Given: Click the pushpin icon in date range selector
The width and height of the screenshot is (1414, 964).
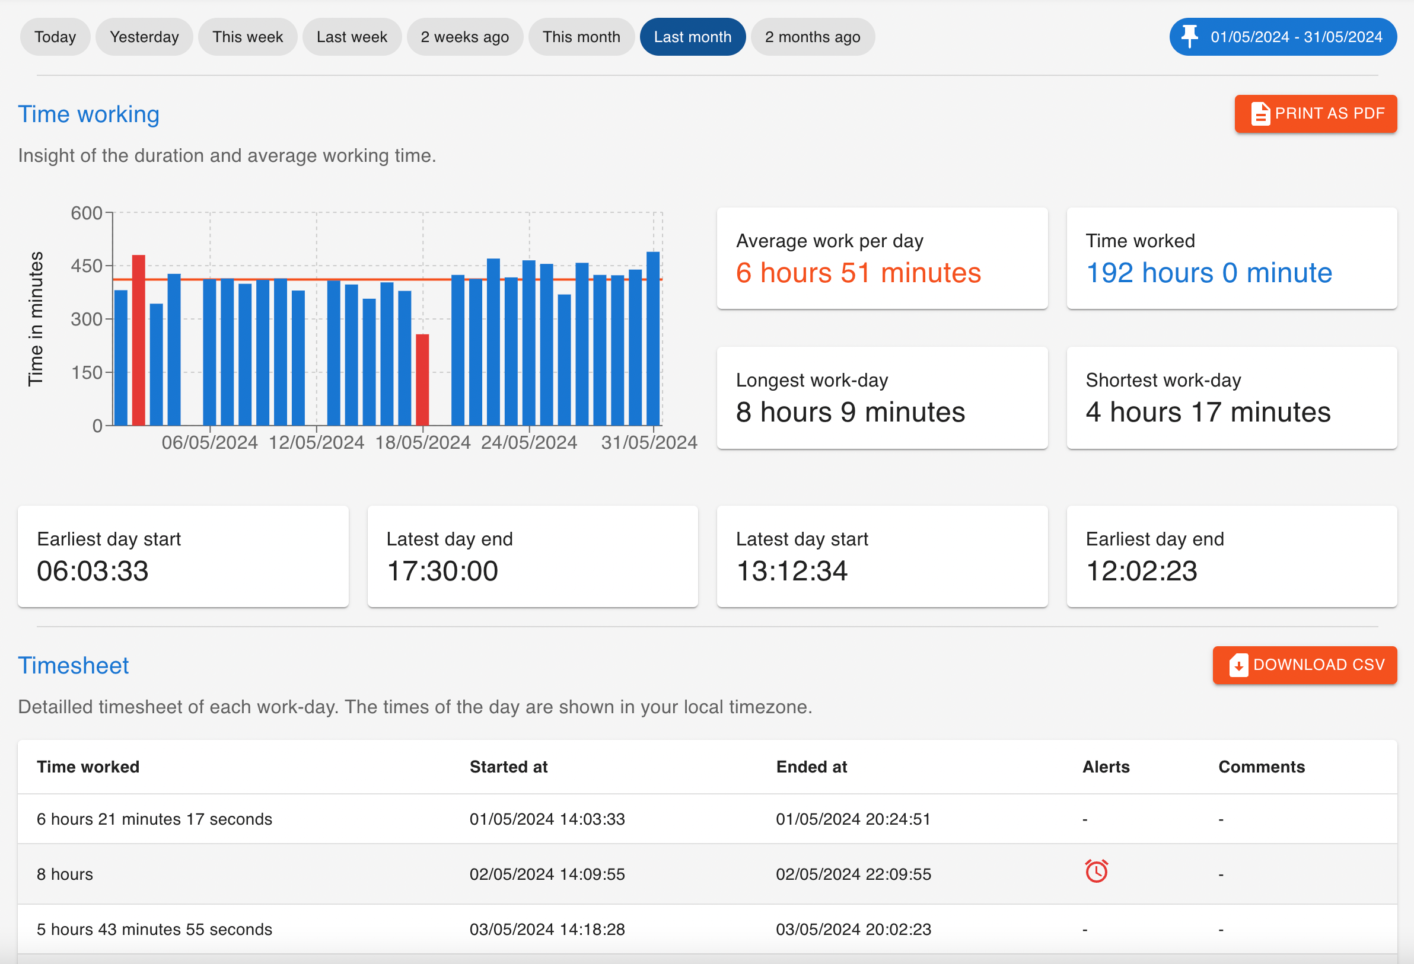Looking at the screenshot, I should tap(1189, 37).
